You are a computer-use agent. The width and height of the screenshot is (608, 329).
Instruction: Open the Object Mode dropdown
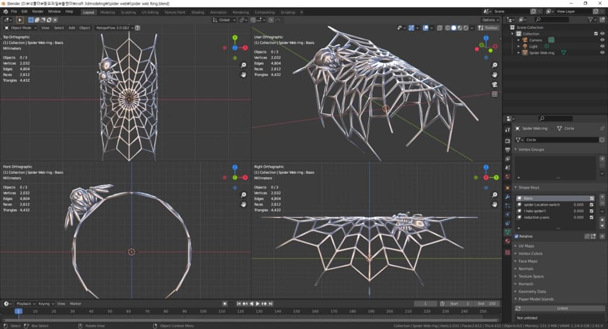23,27
